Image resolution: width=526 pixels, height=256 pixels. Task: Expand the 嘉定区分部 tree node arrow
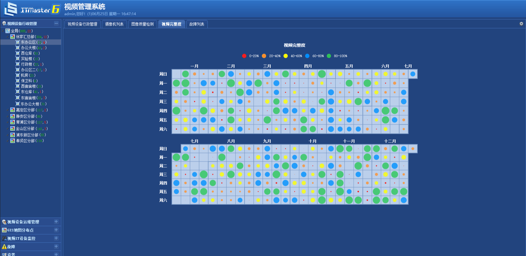(x=8, y=110)
